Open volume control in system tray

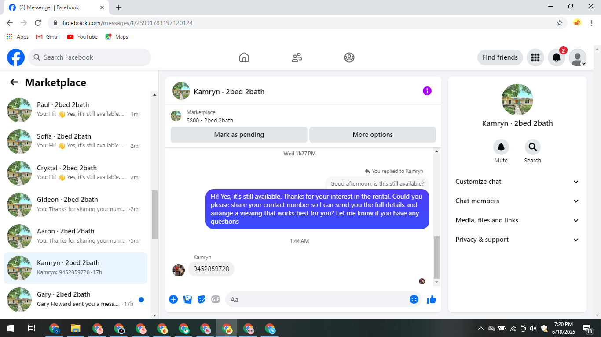pos(533,328)
